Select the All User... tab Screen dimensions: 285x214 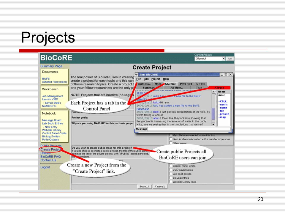pyautogui.click(x=176, y=88)
